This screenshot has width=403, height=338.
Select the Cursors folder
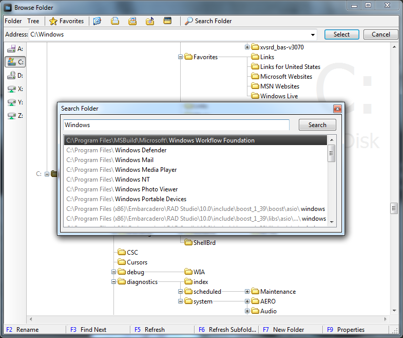(132, 262)
